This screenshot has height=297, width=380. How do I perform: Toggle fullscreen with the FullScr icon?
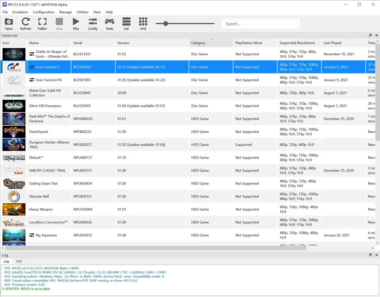tap(42, 24)
